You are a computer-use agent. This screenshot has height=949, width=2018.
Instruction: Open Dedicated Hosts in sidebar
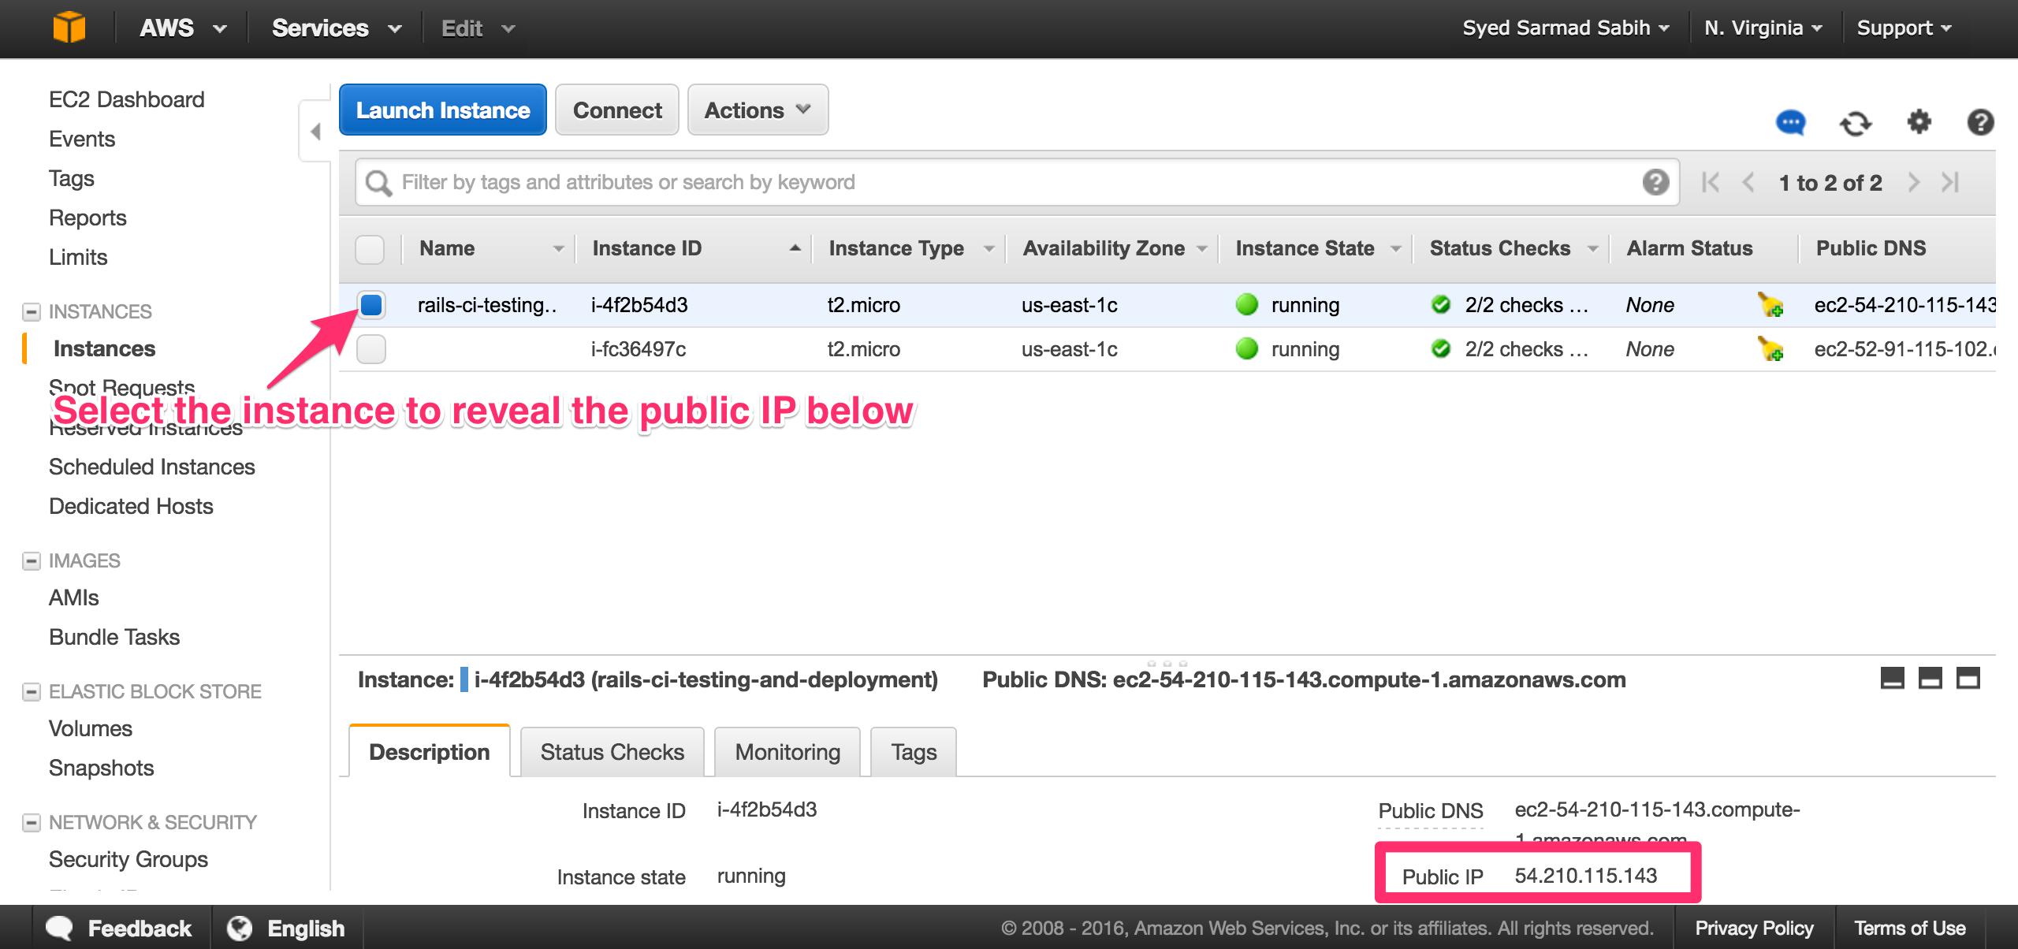[131, 506]
